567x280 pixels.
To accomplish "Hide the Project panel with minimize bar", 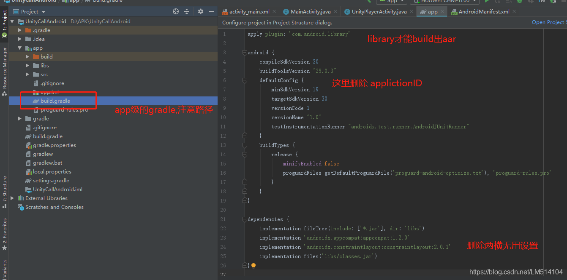I will coord(211,12).
